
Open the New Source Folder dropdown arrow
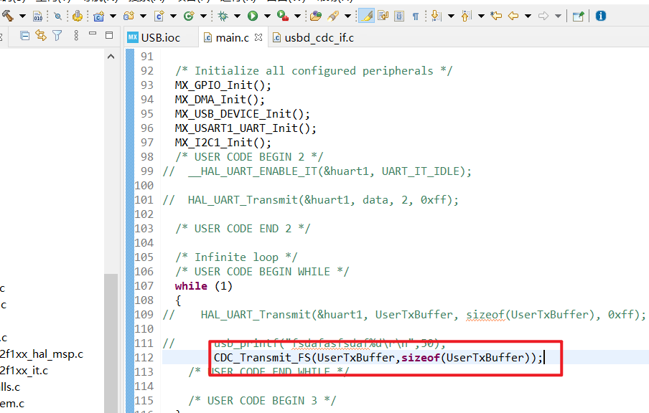pyautogui.click(x=143, y=16)
